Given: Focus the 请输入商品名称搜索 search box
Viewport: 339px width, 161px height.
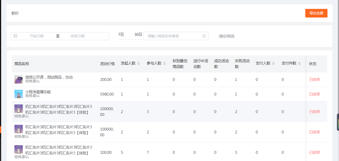Looking at the screenshot, I should [x=176, y=36].
